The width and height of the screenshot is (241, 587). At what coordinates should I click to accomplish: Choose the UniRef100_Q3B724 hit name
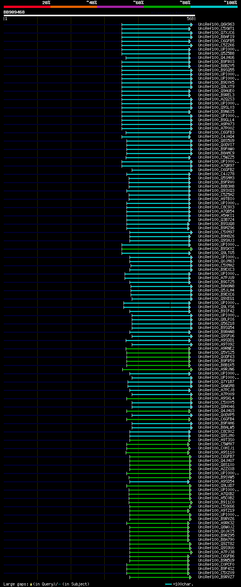[216, 220]
